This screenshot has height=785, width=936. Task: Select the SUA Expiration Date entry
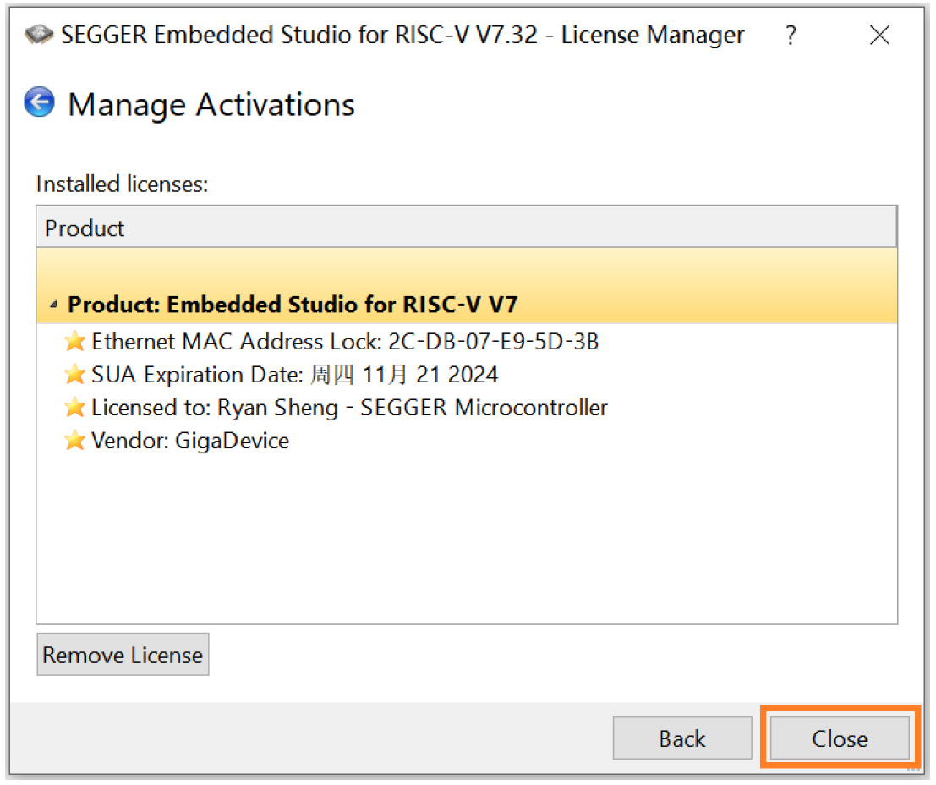294,375
